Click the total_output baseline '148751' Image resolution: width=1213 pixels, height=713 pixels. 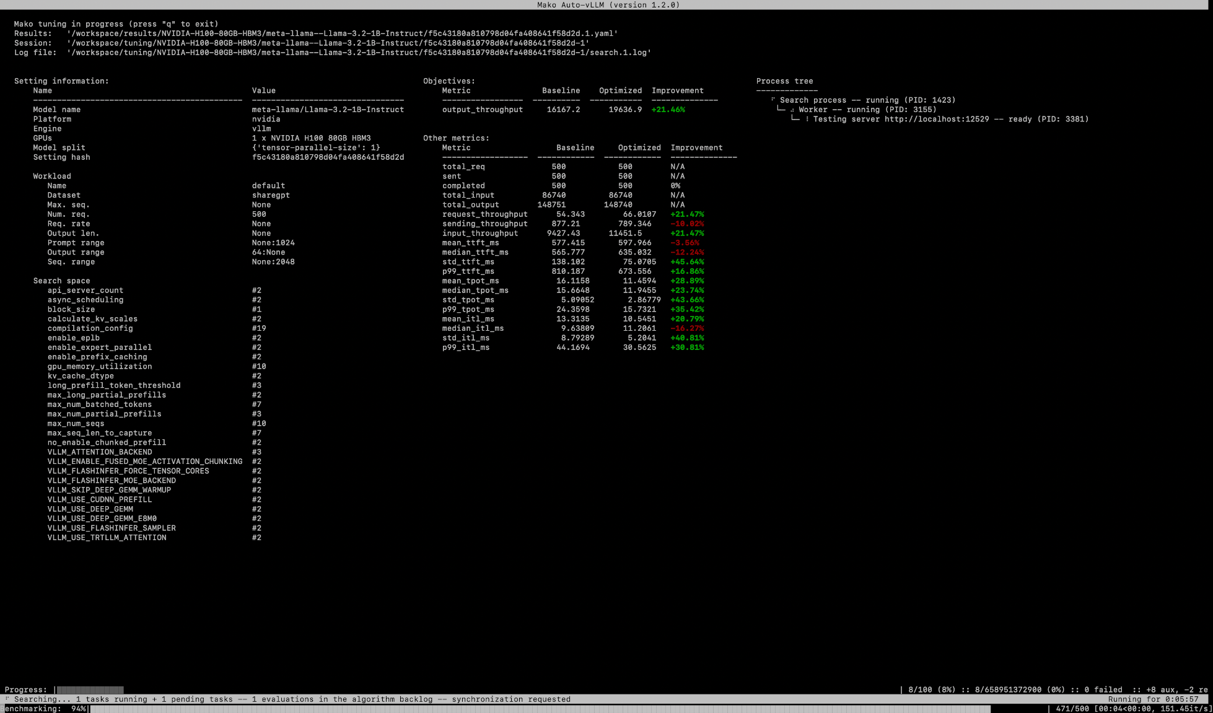coord(551,205)
